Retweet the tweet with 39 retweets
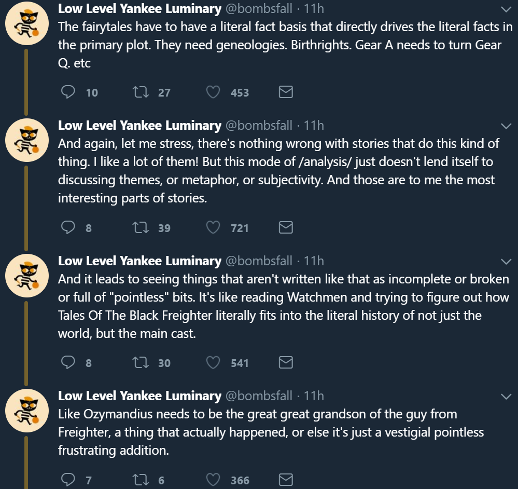Viewport: 518px width, 489px height. click(x=139, y=227)
